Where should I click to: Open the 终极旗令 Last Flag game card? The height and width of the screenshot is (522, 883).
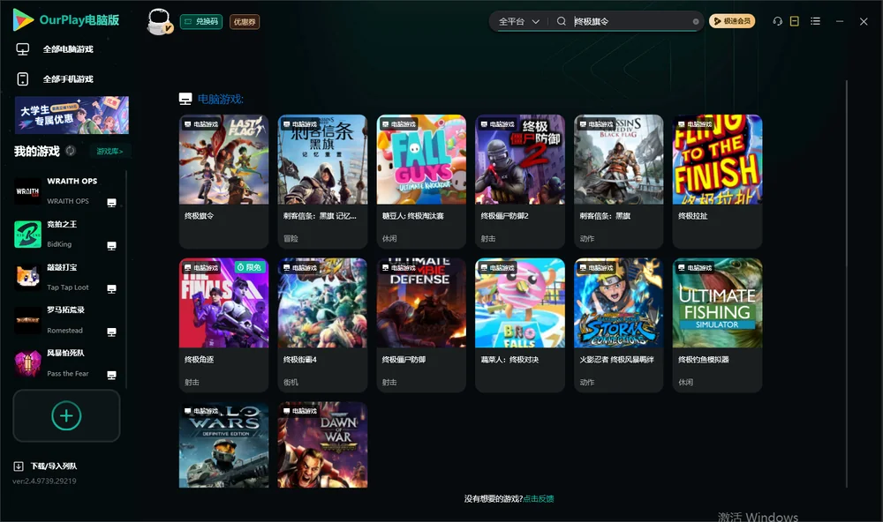click(x=223, y=181)
